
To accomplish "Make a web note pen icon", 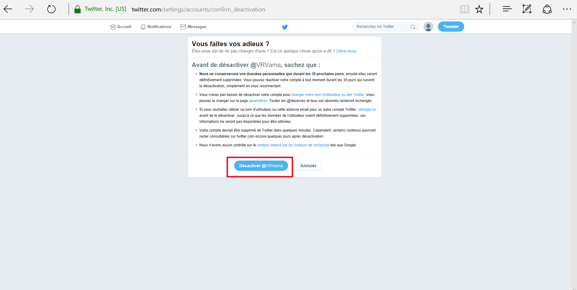I will pos(527,9).
